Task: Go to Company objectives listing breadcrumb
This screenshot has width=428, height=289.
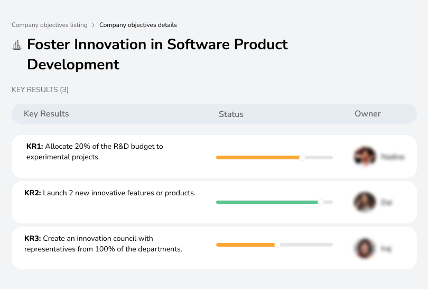Action: (x=50, y=25)
